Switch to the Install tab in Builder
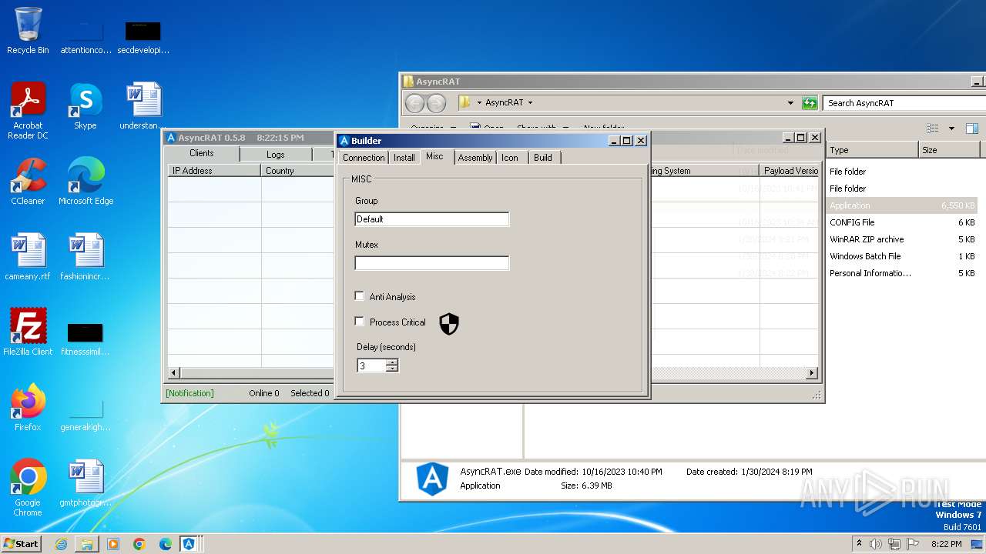Viewport: 986px width, 554px height. (x=404, y=158)
